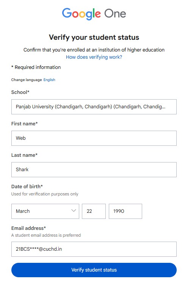Change language via the English link
Viewport: 185px width, 281px height.
(49, 80)
